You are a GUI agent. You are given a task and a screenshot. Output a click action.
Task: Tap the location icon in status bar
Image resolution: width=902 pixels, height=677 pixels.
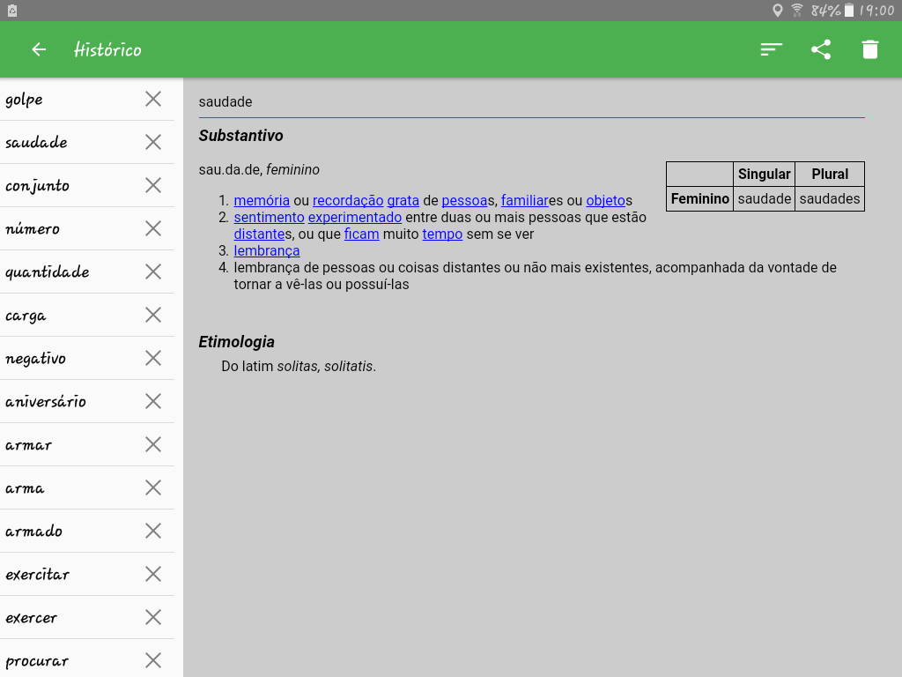777,11
